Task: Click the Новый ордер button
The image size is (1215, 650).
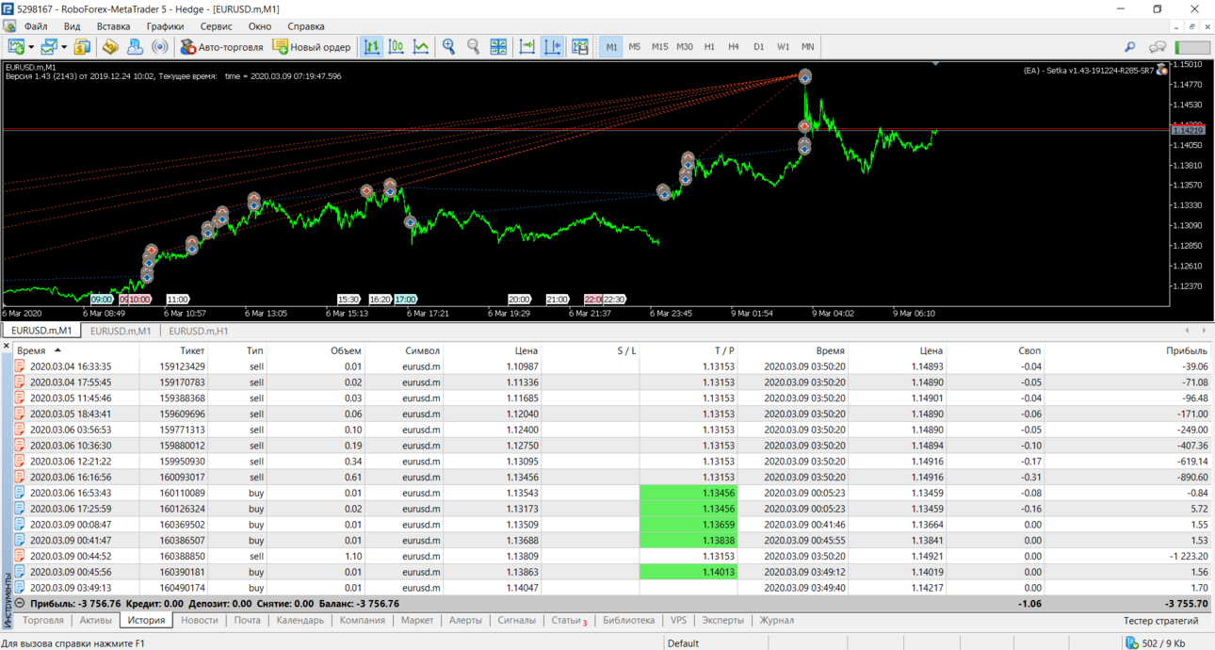Action: point(311,46)
